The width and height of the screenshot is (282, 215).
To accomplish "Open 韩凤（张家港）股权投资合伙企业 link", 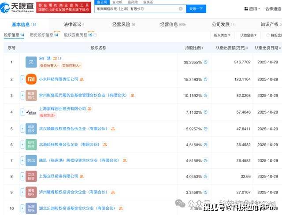I will click(x=79, y=160).
